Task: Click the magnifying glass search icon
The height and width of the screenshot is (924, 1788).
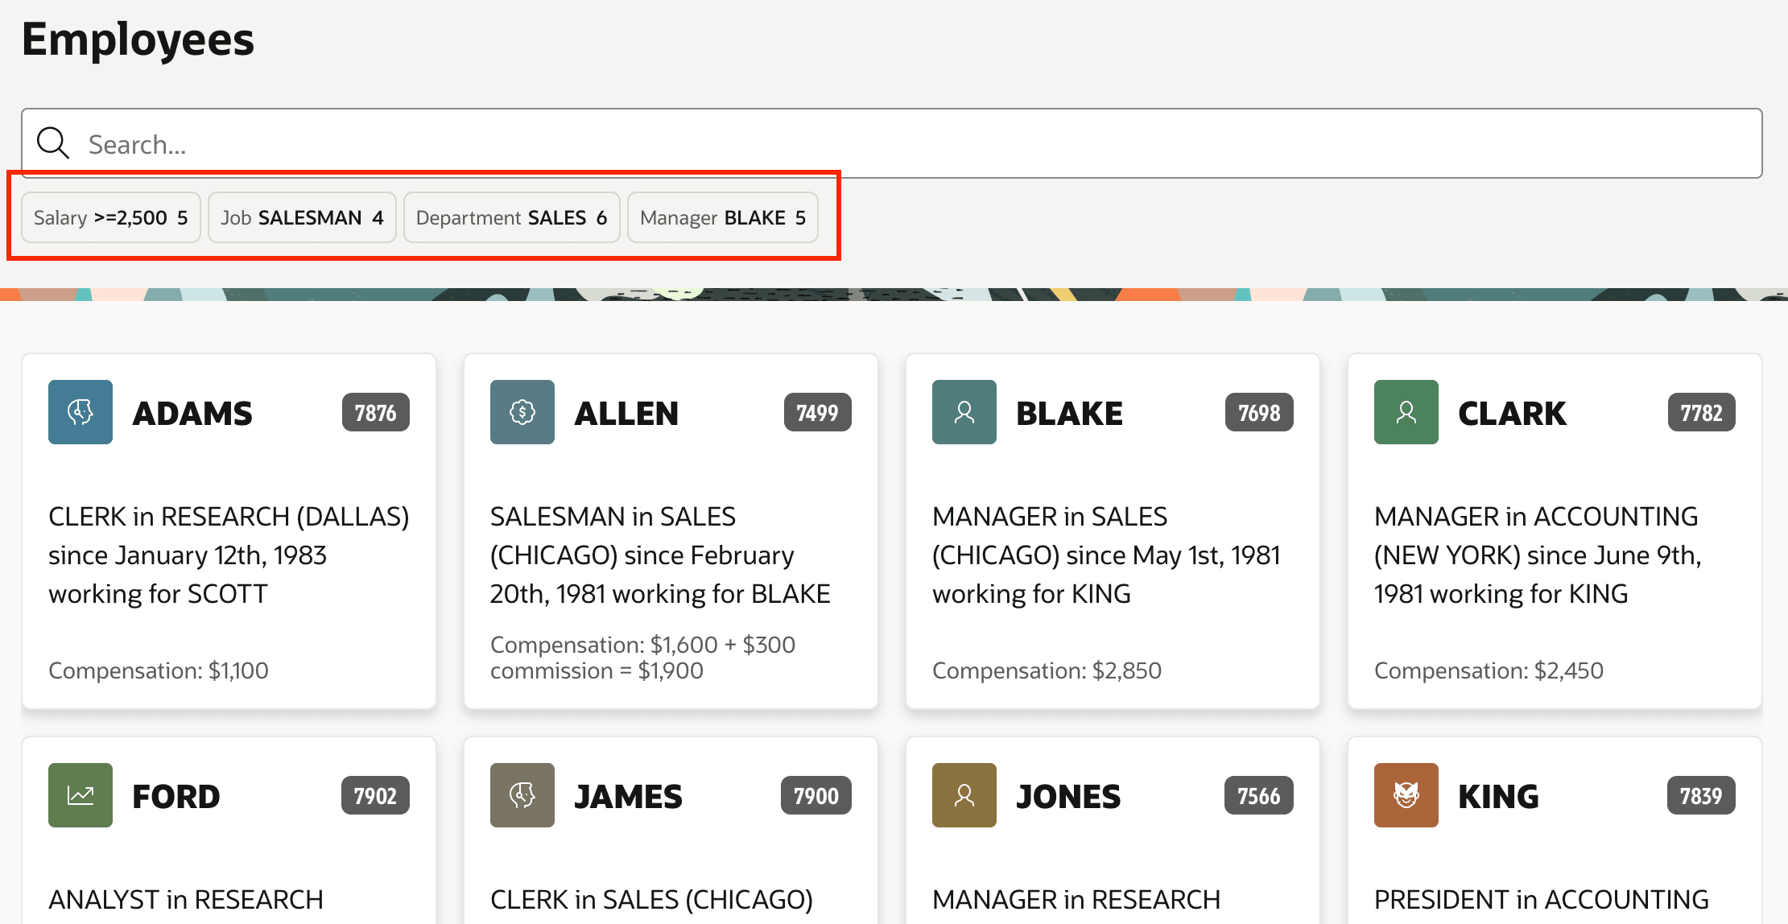Action: (53, 143)
